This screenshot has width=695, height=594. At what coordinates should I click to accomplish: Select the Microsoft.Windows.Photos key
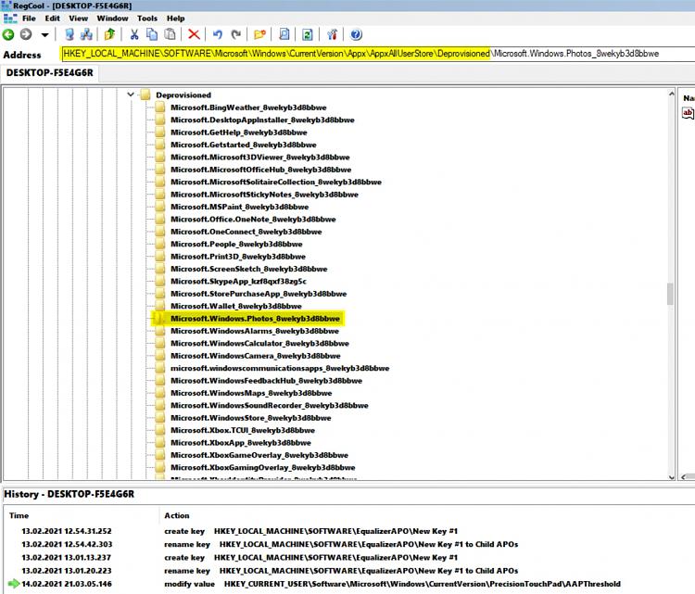pos(255,318)
